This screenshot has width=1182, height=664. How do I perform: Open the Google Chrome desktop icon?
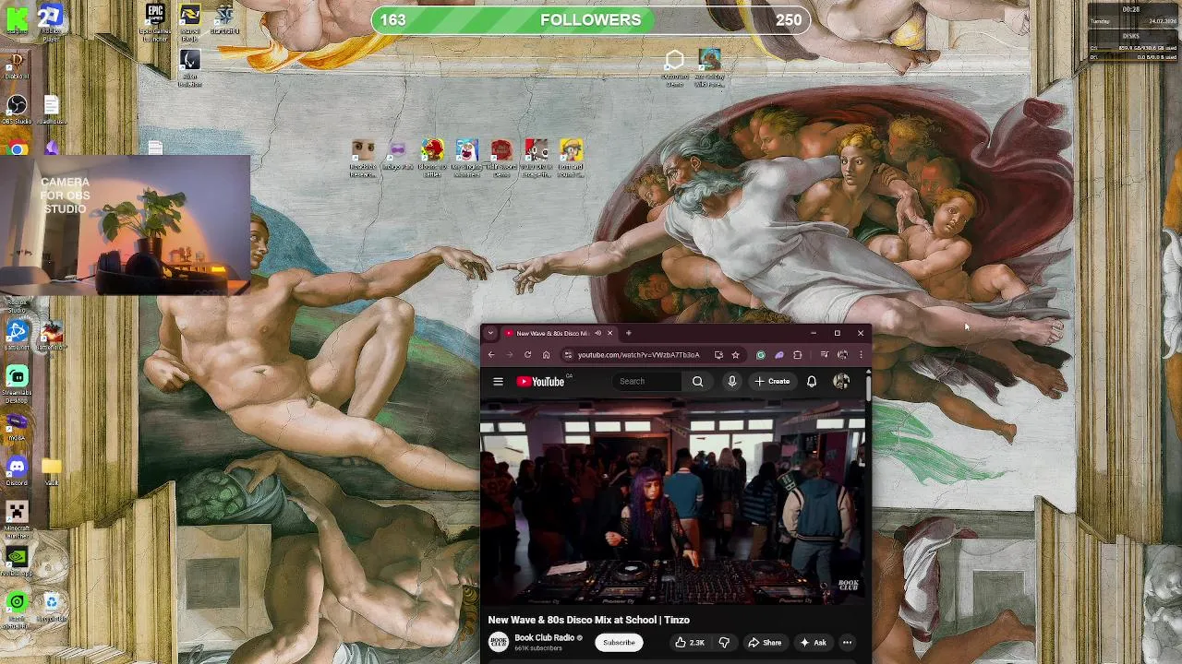17,148
